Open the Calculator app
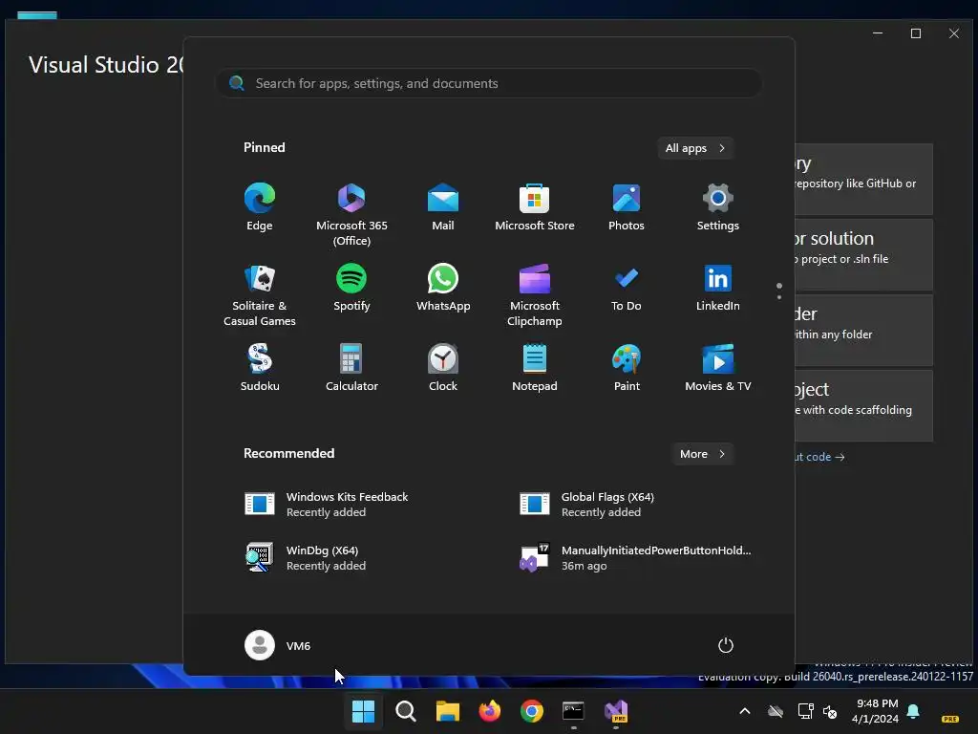This screenshot has width=978, height=734. [351, 368]
